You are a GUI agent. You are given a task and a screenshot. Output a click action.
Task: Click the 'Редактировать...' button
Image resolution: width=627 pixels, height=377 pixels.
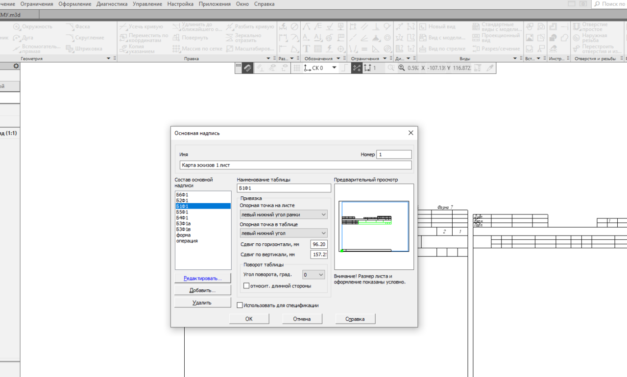point(202,278)
